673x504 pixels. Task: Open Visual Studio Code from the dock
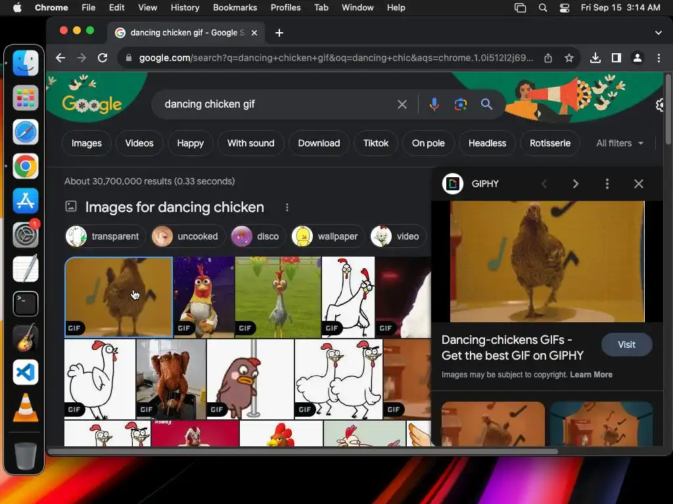[26, 372]
